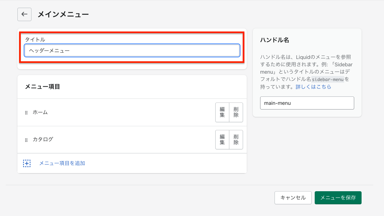Focus the タイトル text field
This screenshot has width=384, height=216.
(x=132, y=51)
